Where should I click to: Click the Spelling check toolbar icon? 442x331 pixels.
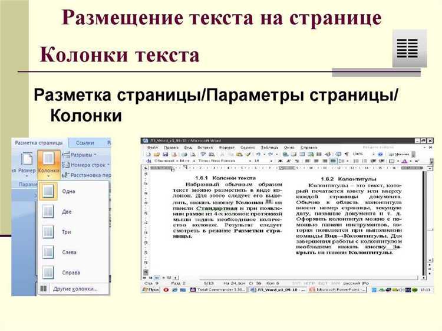point(203,155)
